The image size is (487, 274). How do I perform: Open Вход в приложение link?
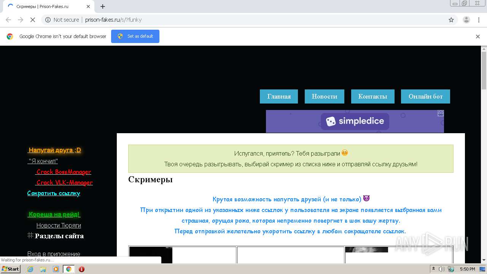tap(54, 254)
